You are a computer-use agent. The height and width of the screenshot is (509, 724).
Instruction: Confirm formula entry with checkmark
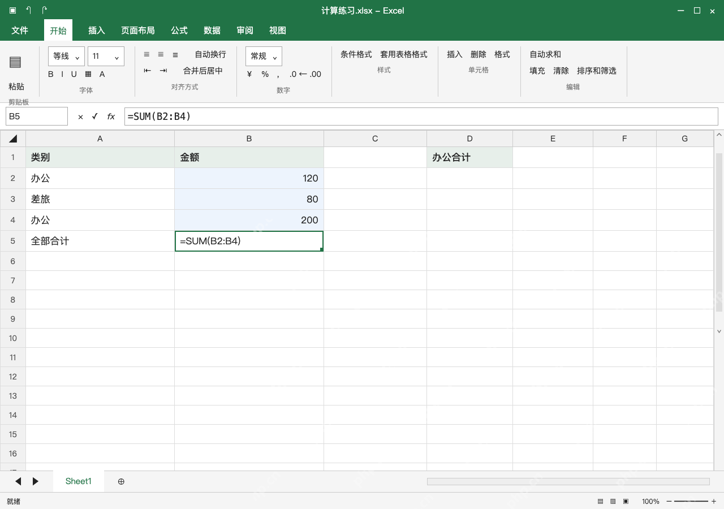click(x=95, y=117)
